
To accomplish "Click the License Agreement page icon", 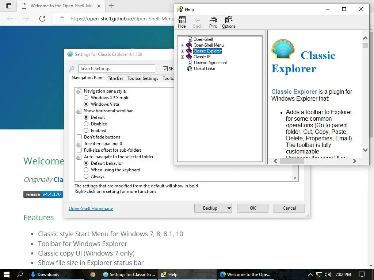I will pyautogui.click(x=190, y=63).
